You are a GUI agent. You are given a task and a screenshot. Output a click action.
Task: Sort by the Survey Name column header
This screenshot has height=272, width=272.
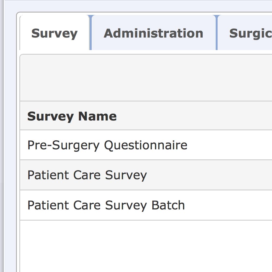click(x=72, y=116)
